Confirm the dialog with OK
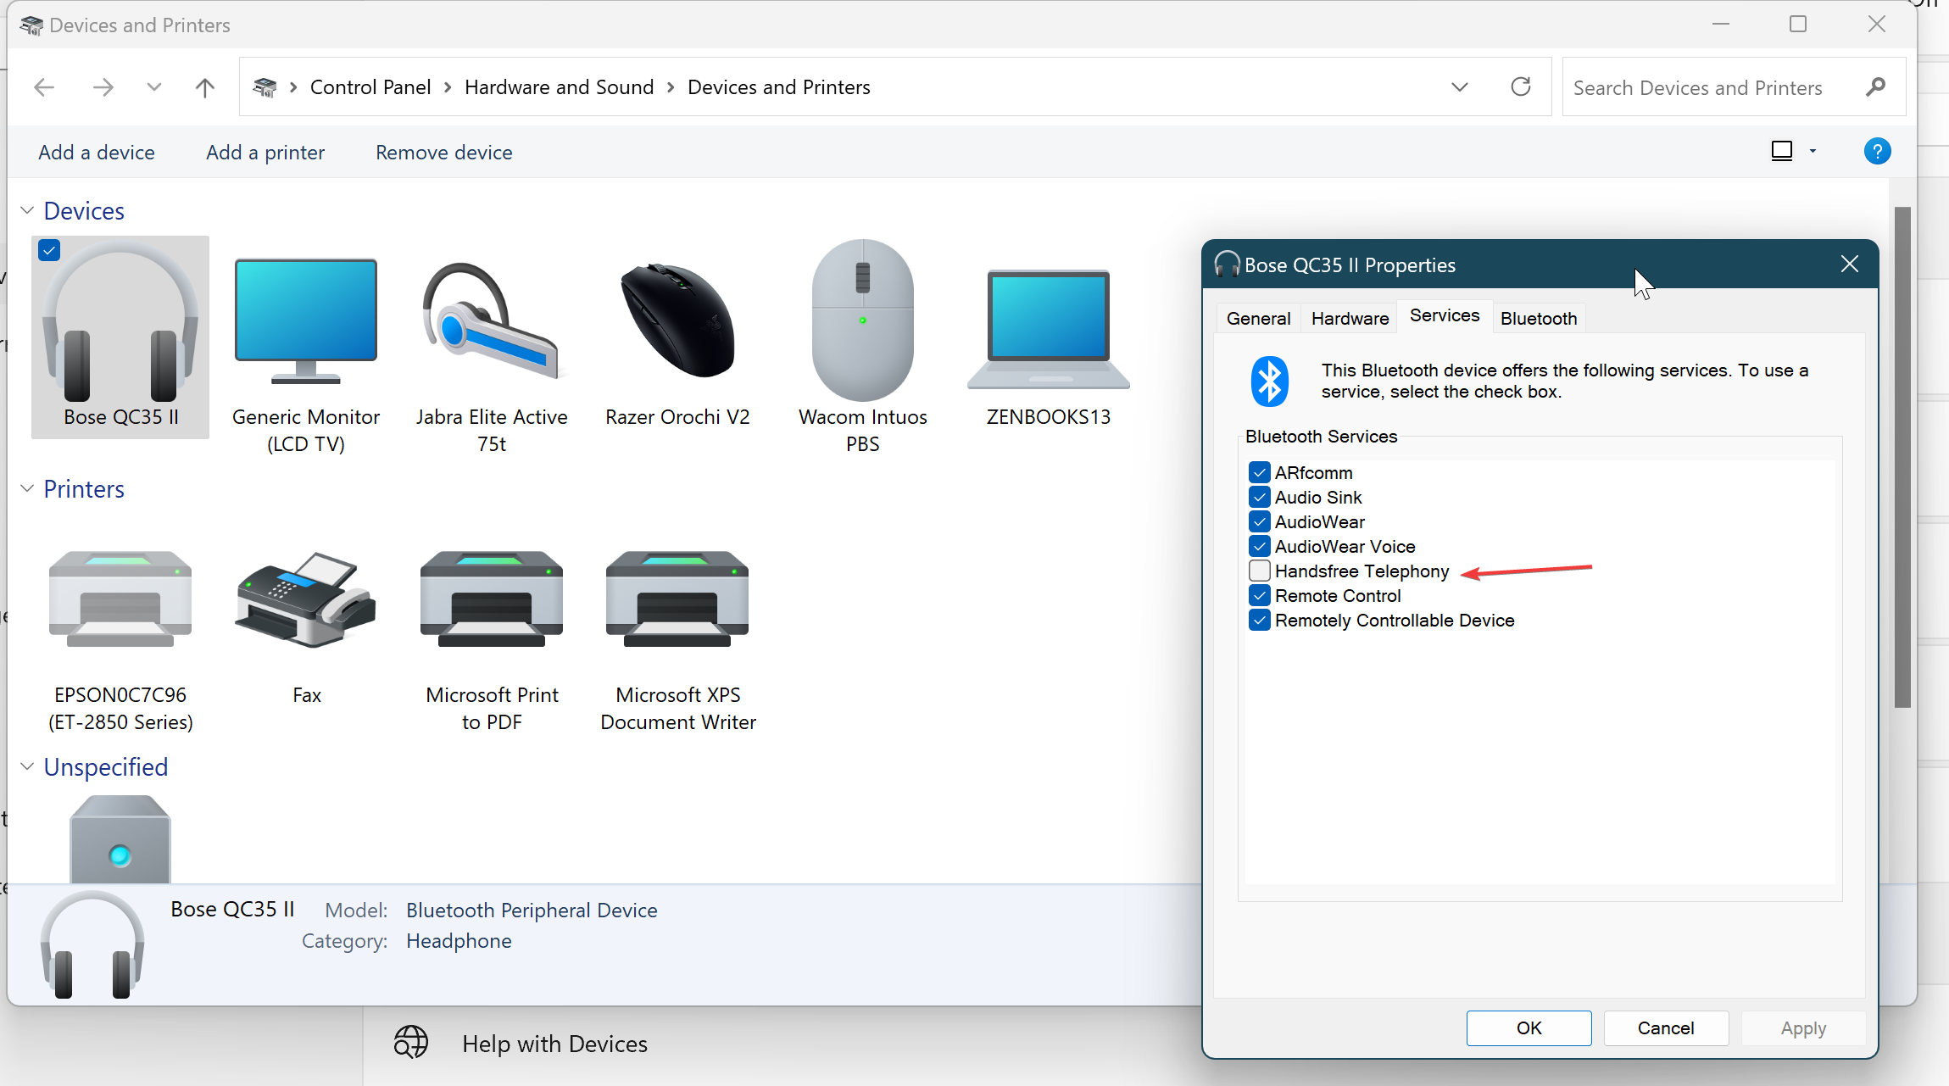 point(1529,1028)
